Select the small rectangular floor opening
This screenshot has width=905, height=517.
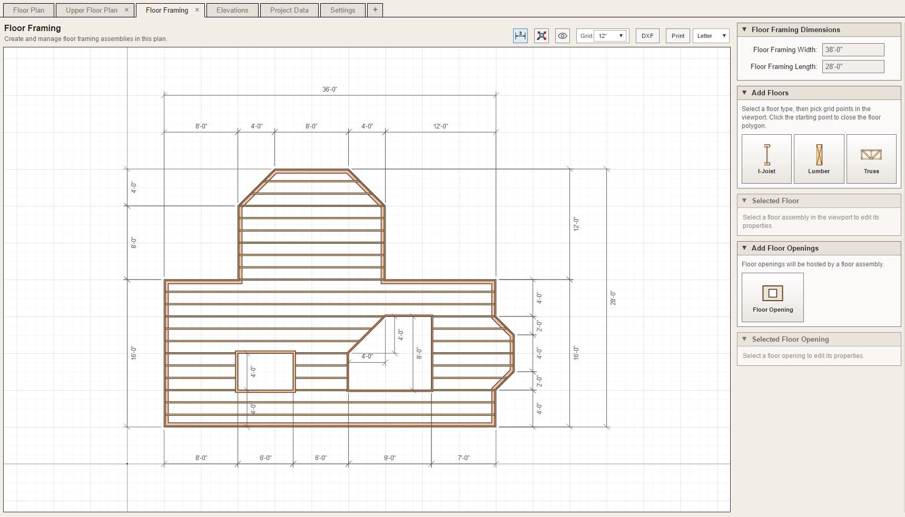265,372
